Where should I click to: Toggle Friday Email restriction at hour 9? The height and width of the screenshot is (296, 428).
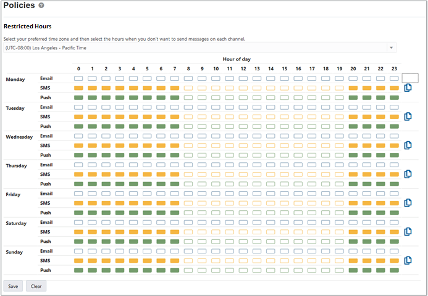click(x=202, y=194)
